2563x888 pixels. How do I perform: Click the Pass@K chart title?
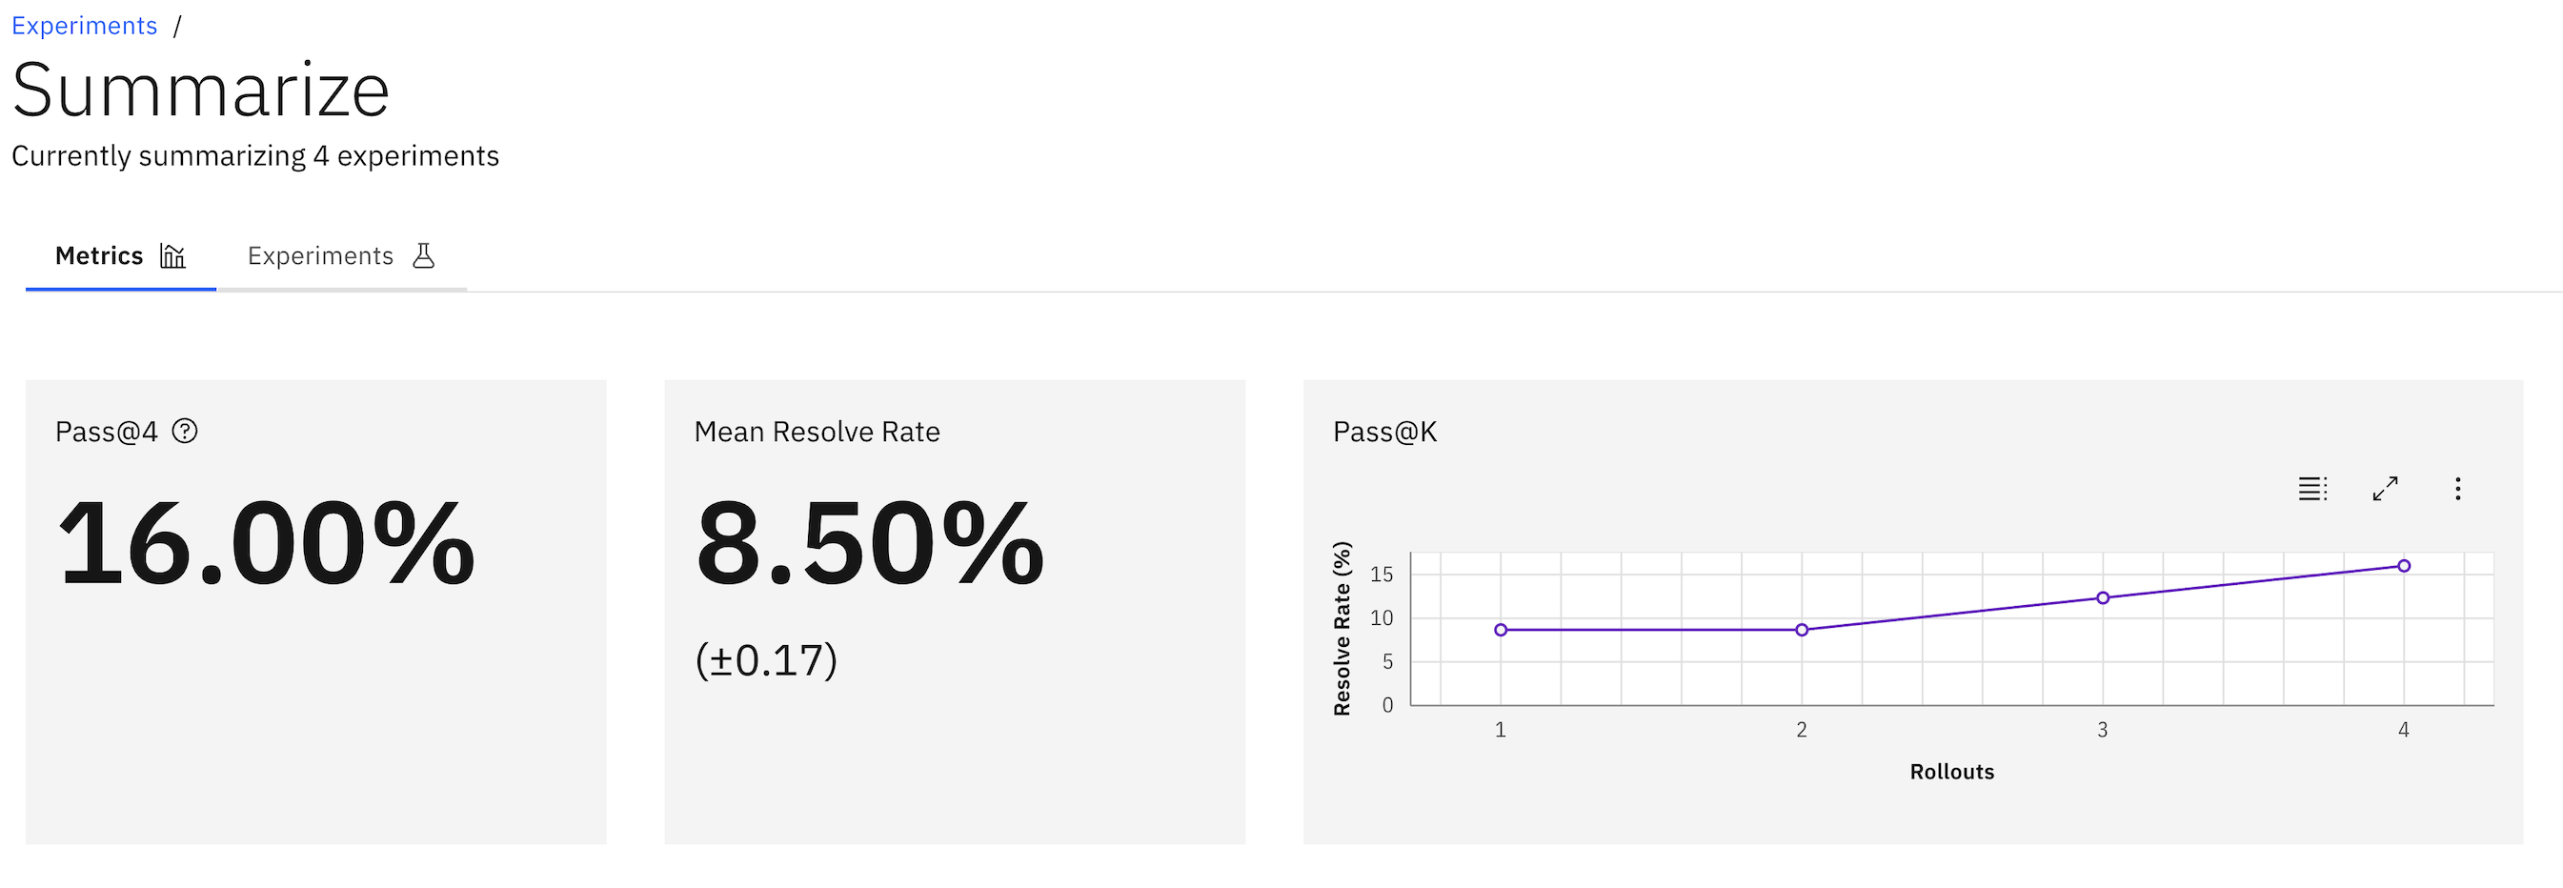tap(1384, 433)
